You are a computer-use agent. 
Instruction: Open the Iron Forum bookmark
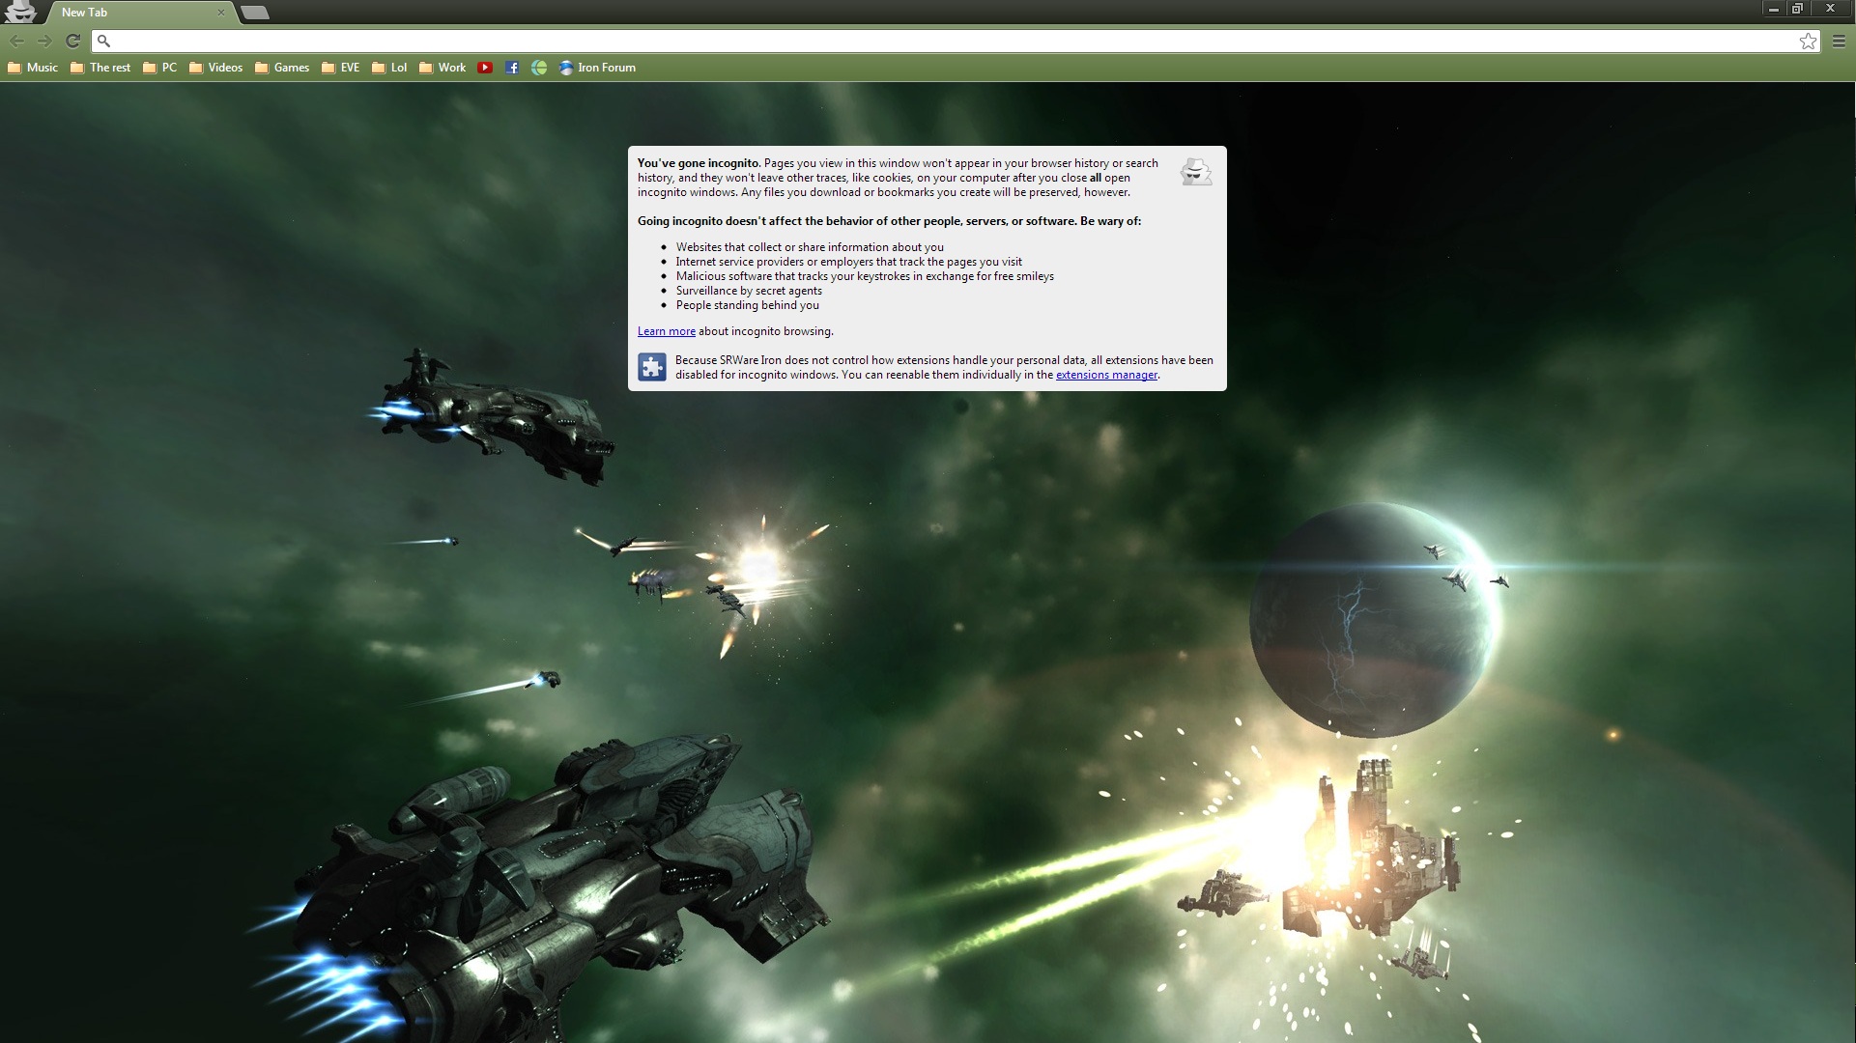tap(597, 68)
